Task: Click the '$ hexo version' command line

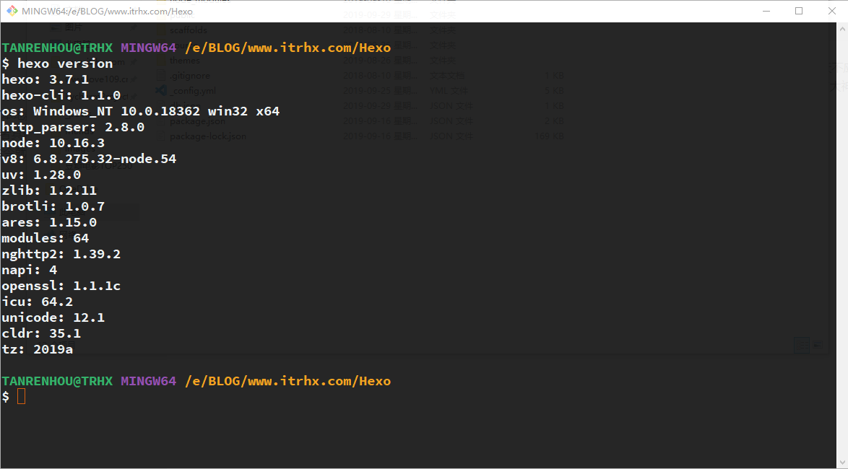Action: [57, 63]
